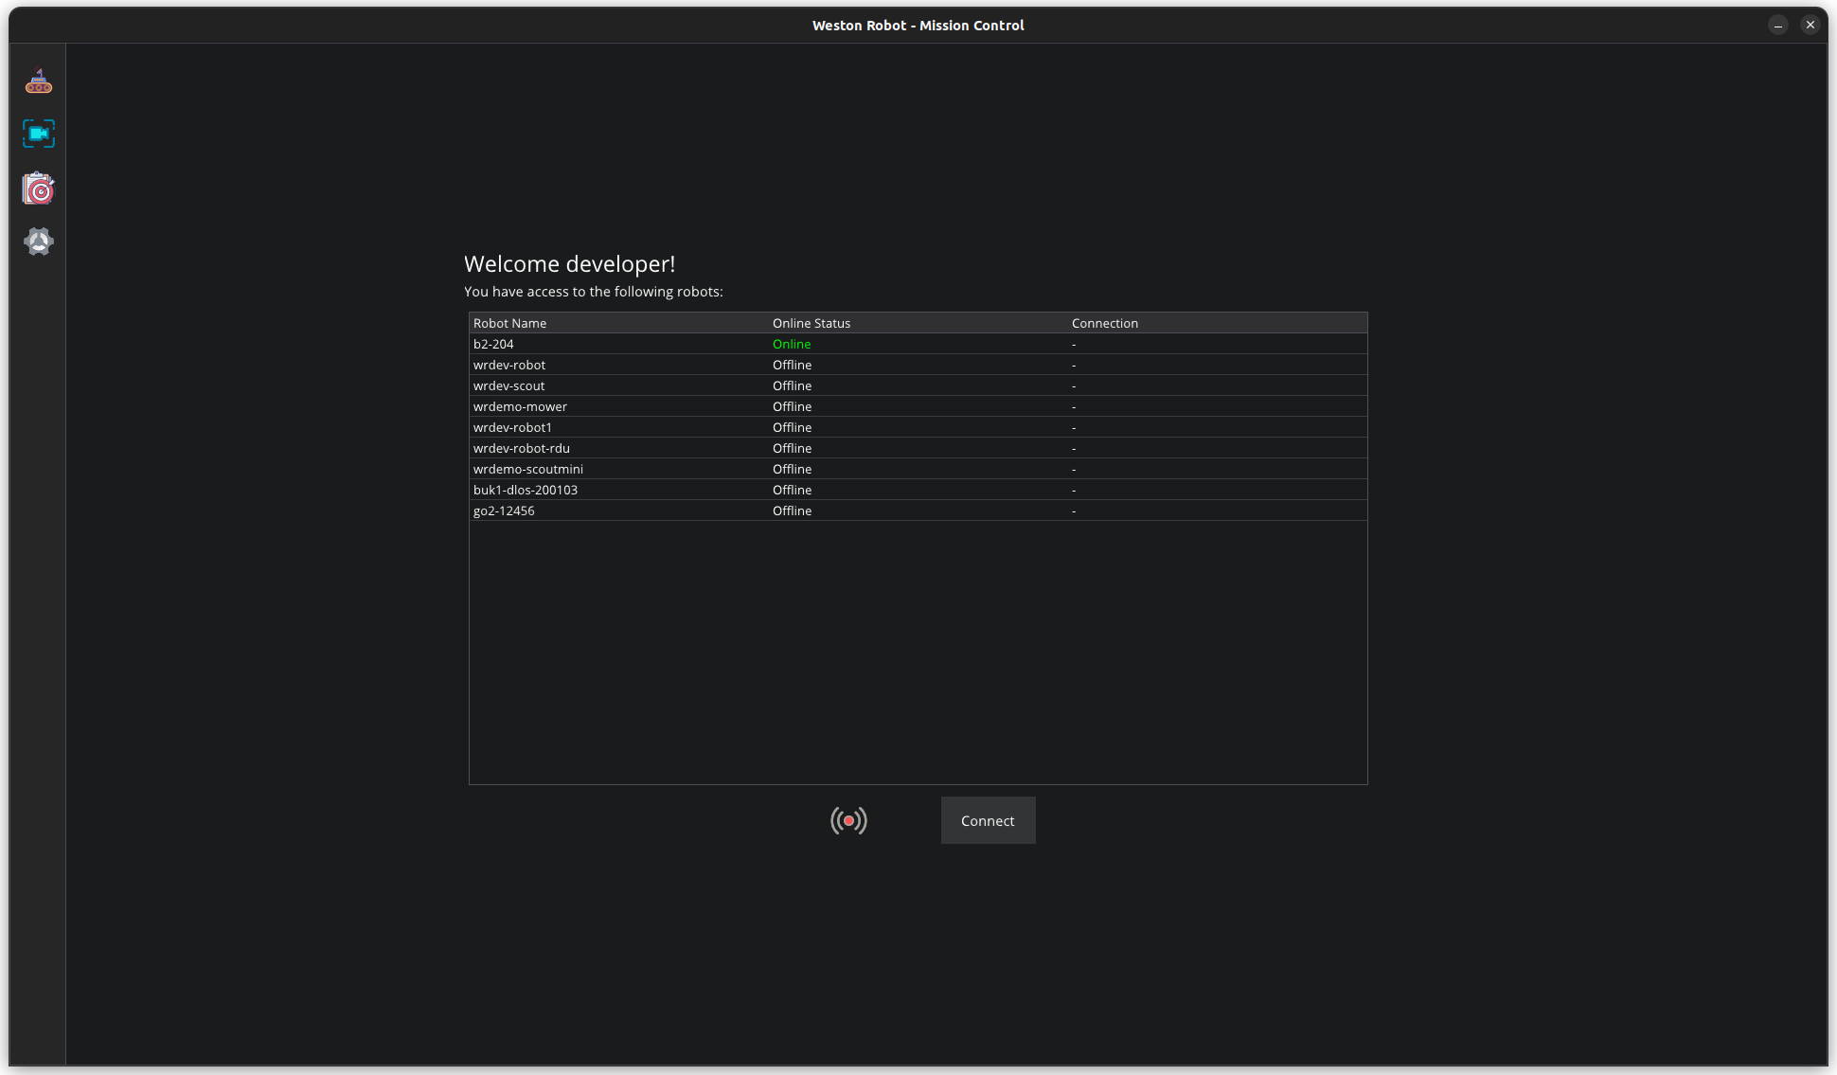Viewport: 1837px width, 1075px height.
Task: Click Offline status for wrdev-robot
Action: point(792,365)
